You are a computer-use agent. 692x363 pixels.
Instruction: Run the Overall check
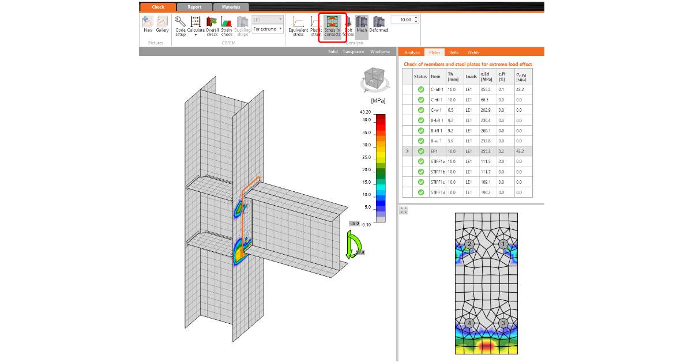pos(212,26)
